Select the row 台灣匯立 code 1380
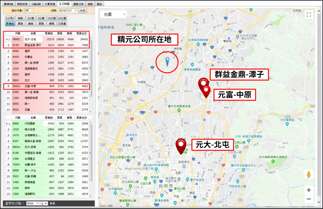Screen dimensions: 323x209 47,159
